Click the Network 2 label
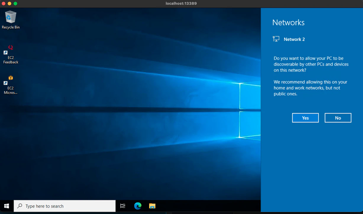Image resolution: width=363 pixels, height=214 pixels. coord(294,39)
